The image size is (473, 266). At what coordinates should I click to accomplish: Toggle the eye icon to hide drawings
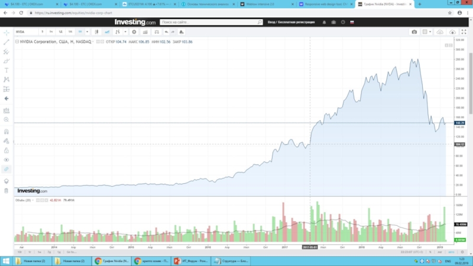click(x=7, y=160)
